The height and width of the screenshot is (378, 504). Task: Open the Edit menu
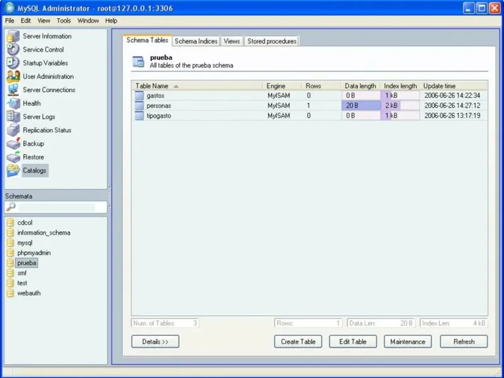26,21
